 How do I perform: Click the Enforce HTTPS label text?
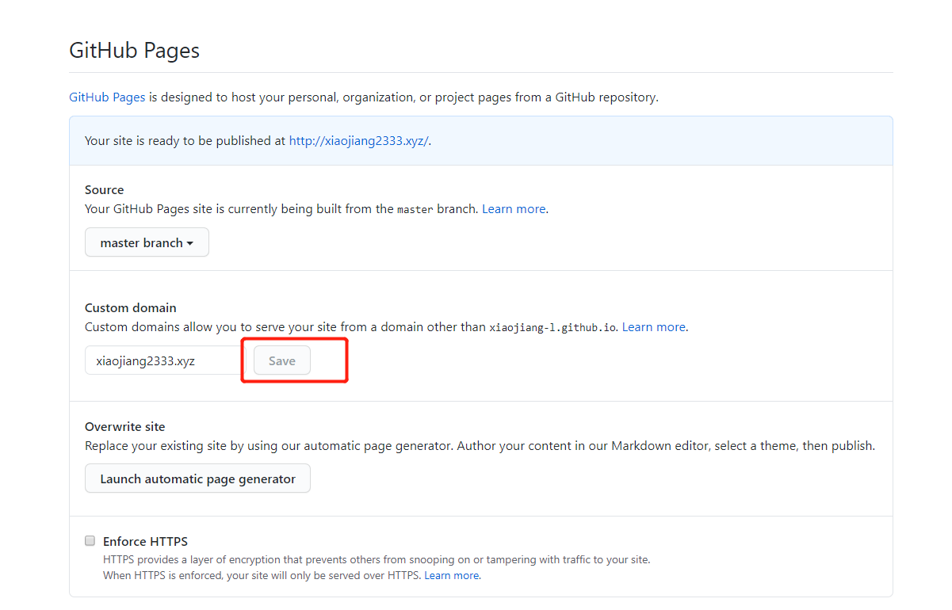pos(145,542)
